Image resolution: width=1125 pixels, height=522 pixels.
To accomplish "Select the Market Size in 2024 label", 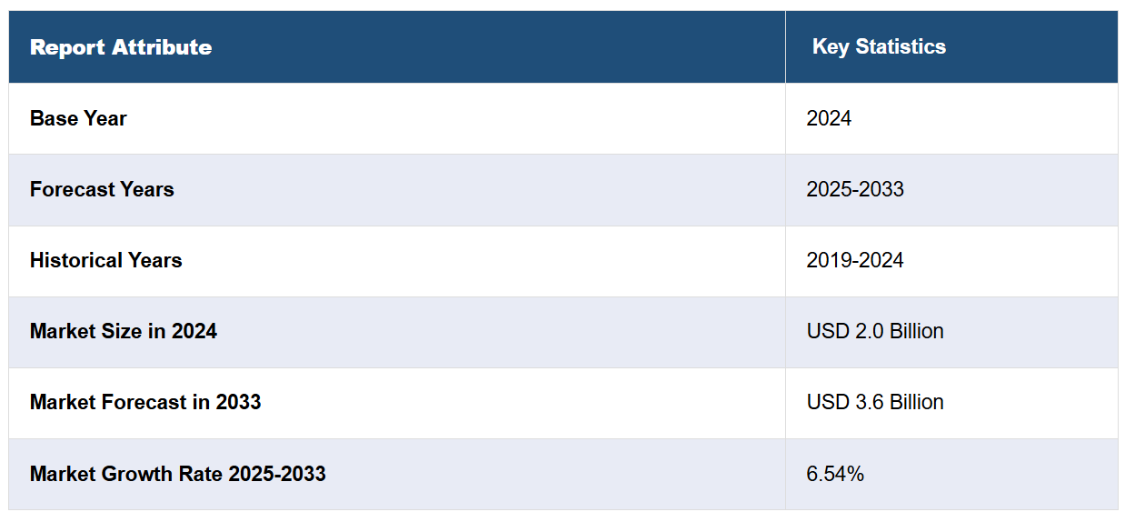I will click(124, 331).
